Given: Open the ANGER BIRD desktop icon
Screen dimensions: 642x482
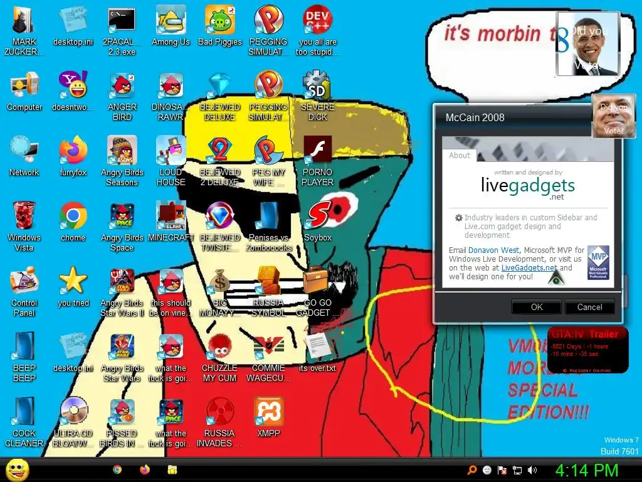Looking at the screenshot, I should [x=122, y=96].
